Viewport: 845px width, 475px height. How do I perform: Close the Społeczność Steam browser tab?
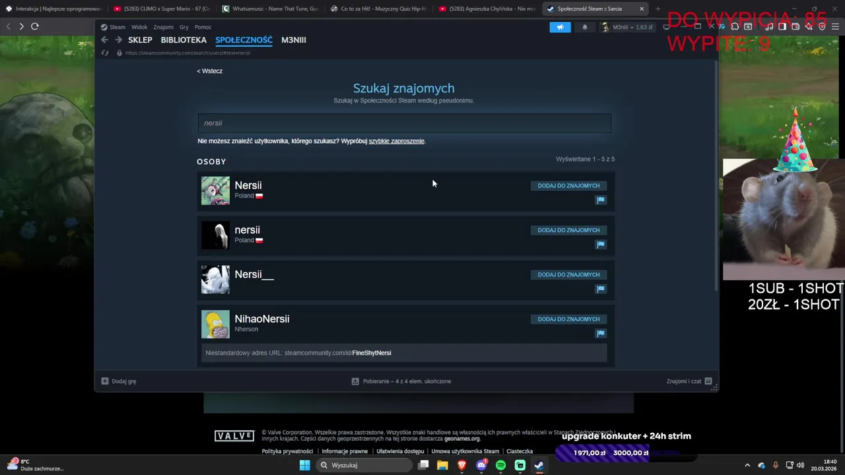pyautogui.click(x=641, y=9)
